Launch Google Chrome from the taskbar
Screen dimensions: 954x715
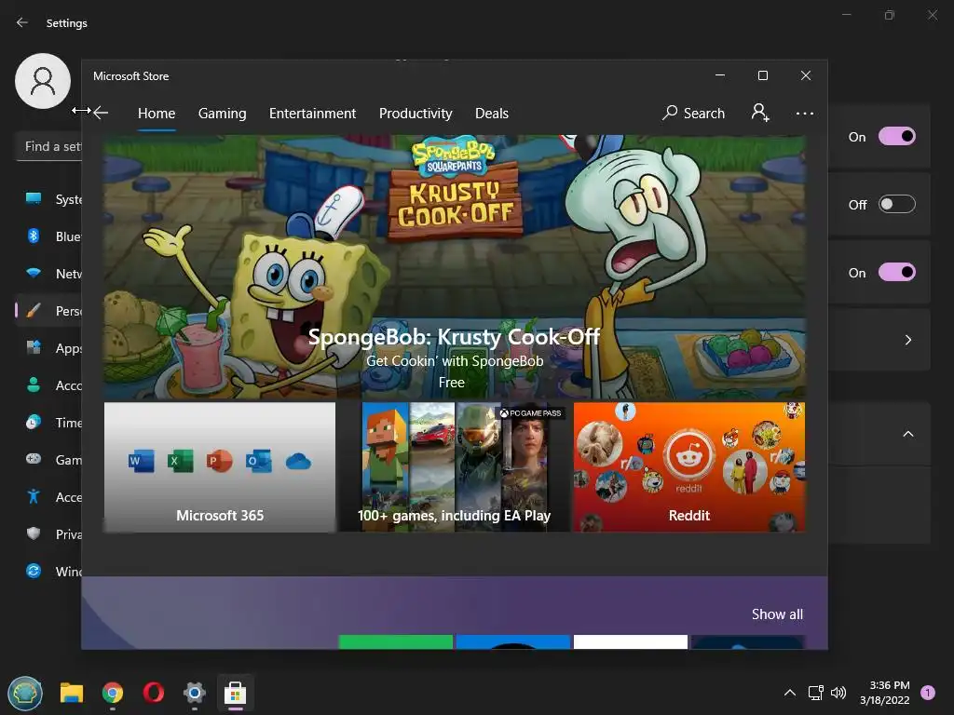113,693
